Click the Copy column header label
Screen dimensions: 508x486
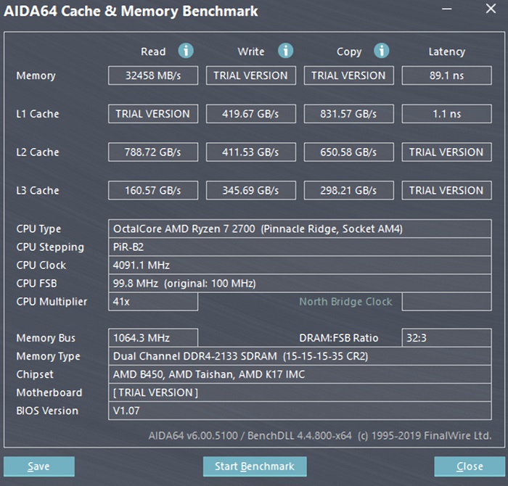[349, 52]
